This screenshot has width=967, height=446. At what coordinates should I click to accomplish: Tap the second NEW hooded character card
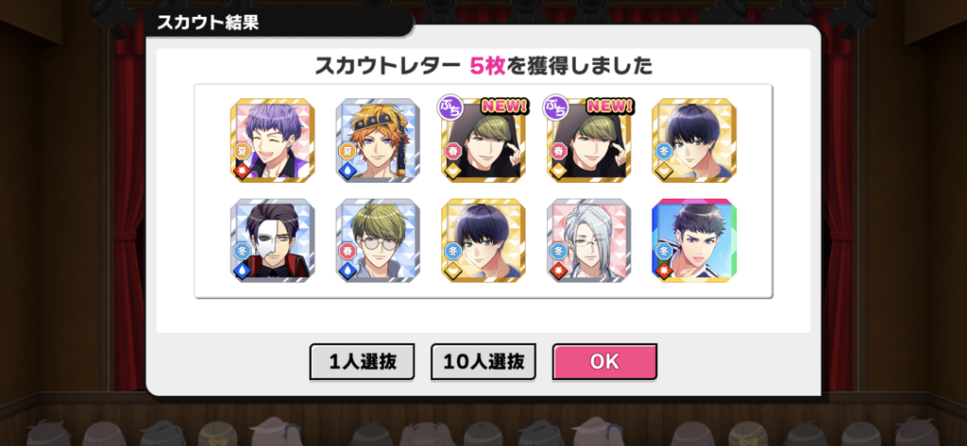[x=589, y=140]
